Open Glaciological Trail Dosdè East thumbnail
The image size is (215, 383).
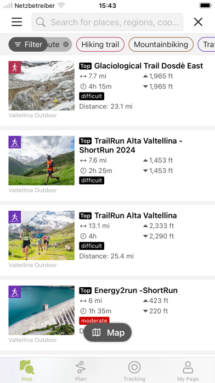[x=41, y=86]
